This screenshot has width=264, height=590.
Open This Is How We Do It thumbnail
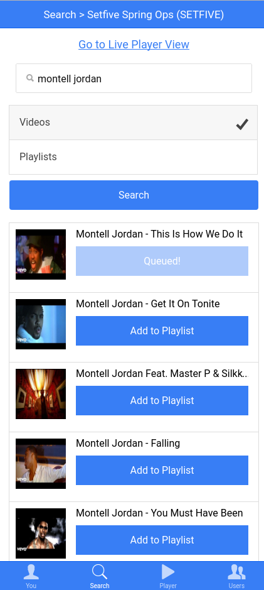click(41, 254)
